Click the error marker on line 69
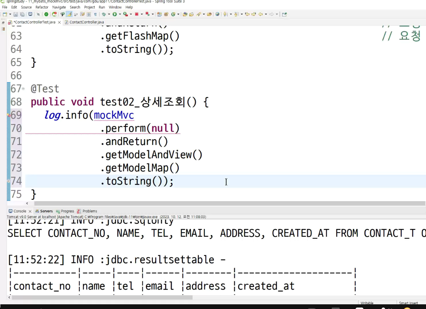Image resolution: width=426 pixels, height=309 pixels. [9, 115]
